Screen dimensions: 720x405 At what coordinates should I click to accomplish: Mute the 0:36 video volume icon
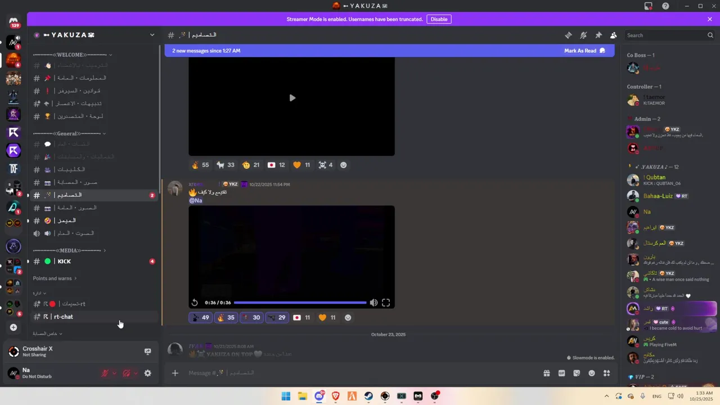pos(373,303)
